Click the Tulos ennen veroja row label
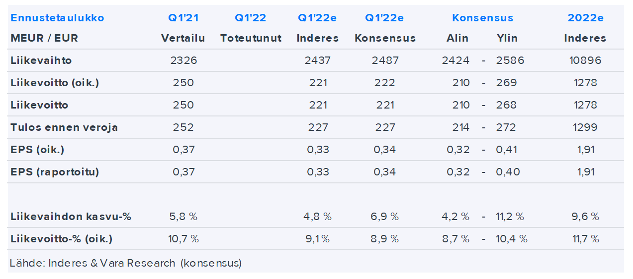The width and height of the screenshot is (633, 279). pyautogui.click(x=64, y=127)
